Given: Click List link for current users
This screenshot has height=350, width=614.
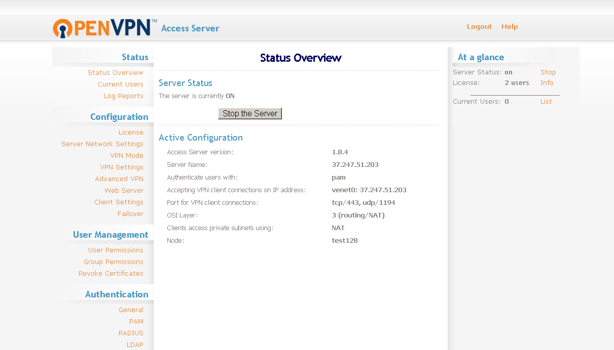Looking at the screenshot, I should (546, 102).
